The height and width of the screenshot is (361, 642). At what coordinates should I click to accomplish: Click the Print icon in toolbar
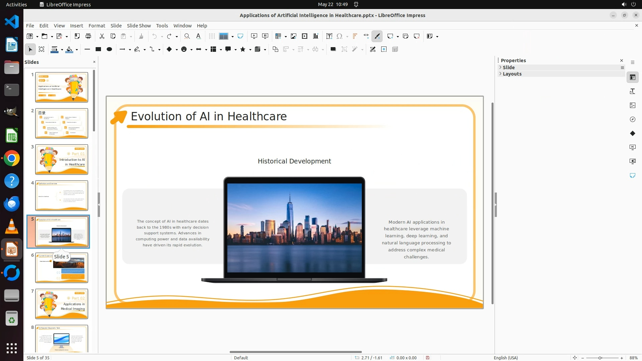pyautogui.click(x=88, y=36)
